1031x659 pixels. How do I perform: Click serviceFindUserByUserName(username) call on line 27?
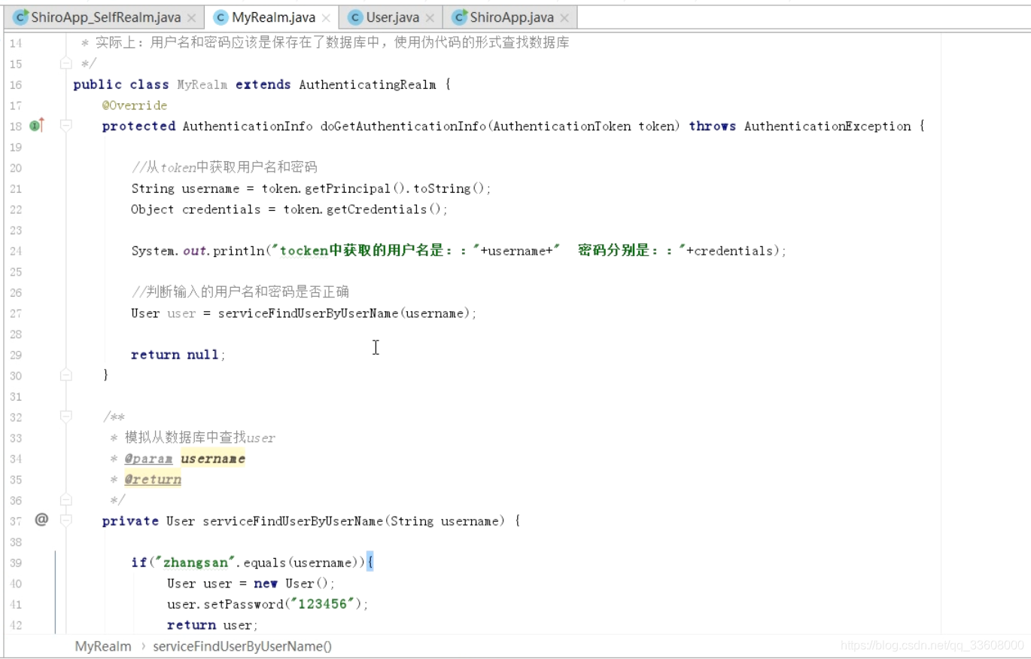(345, 313)
